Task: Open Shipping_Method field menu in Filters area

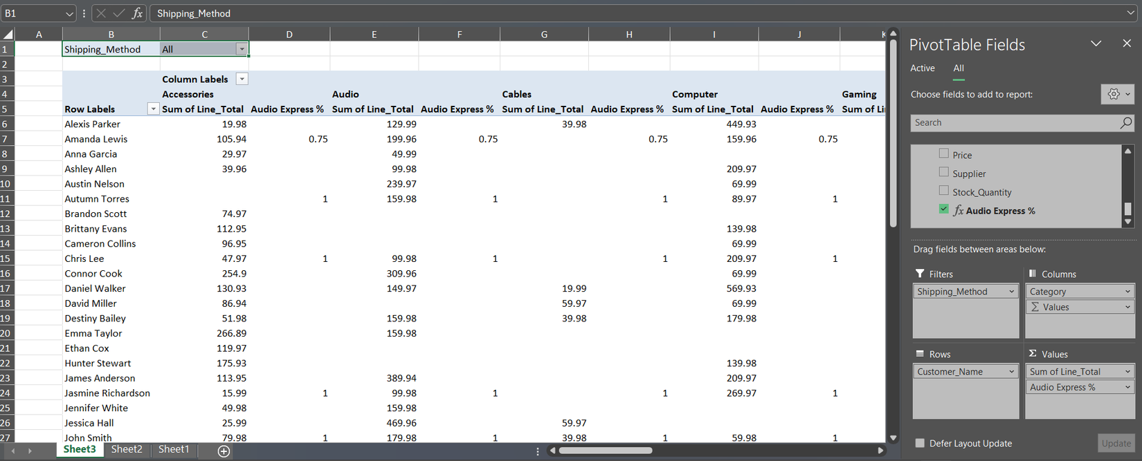Action: tap(1011, 292)
